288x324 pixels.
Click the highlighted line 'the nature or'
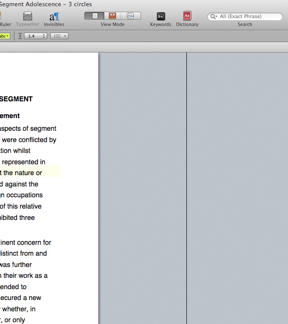(x=22, y=173)
